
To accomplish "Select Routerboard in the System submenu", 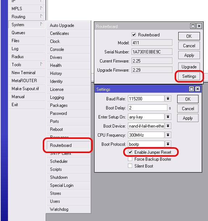I will click(x=68, y=145).
